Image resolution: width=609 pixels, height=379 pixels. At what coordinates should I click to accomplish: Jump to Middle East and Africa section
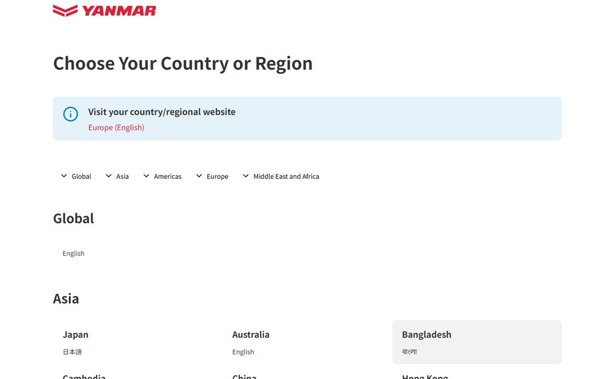point(281,176)
